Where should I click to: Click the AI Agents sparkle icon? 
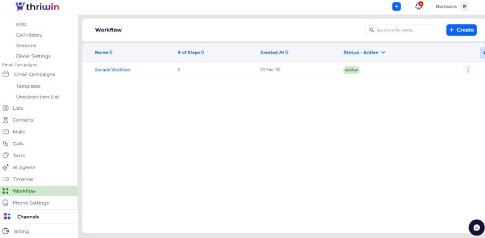(6, 167)
